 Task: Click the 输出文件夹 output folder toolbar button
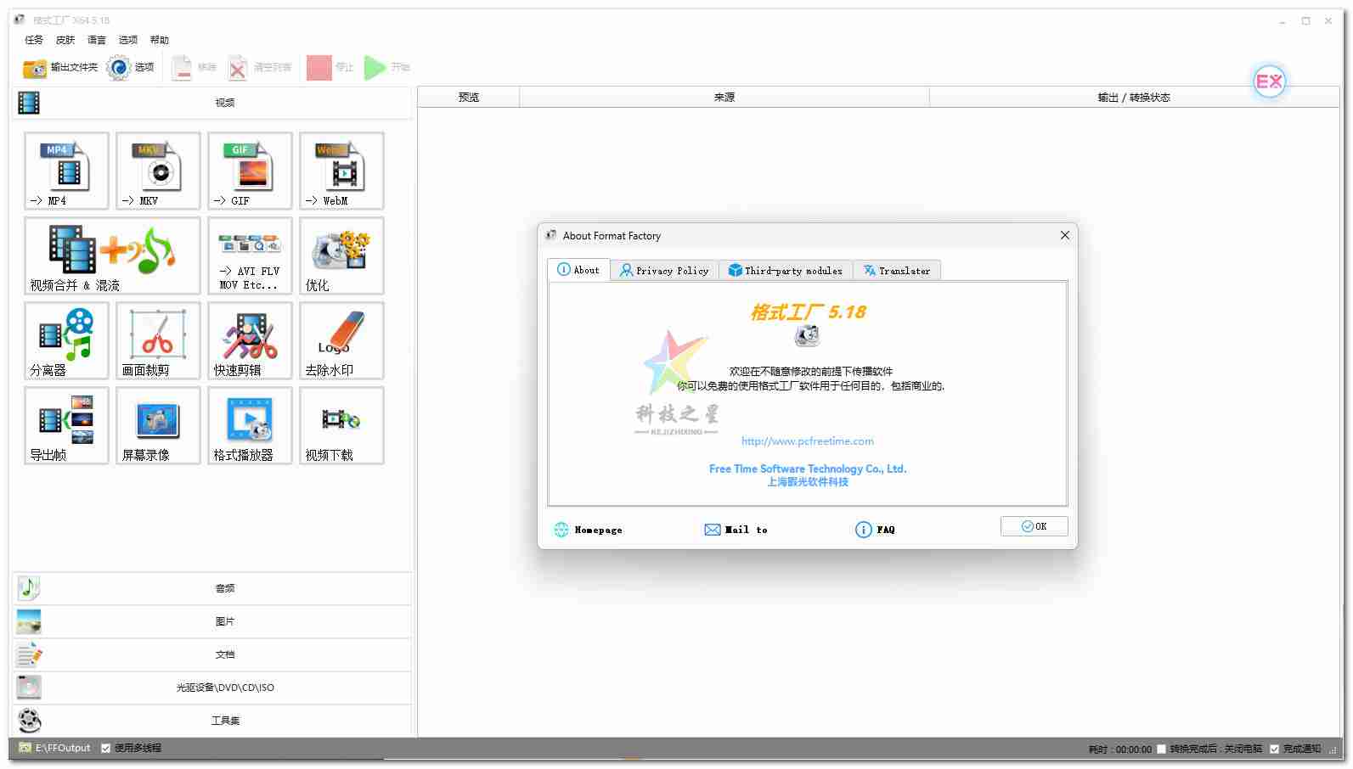(x=60, y=67)
